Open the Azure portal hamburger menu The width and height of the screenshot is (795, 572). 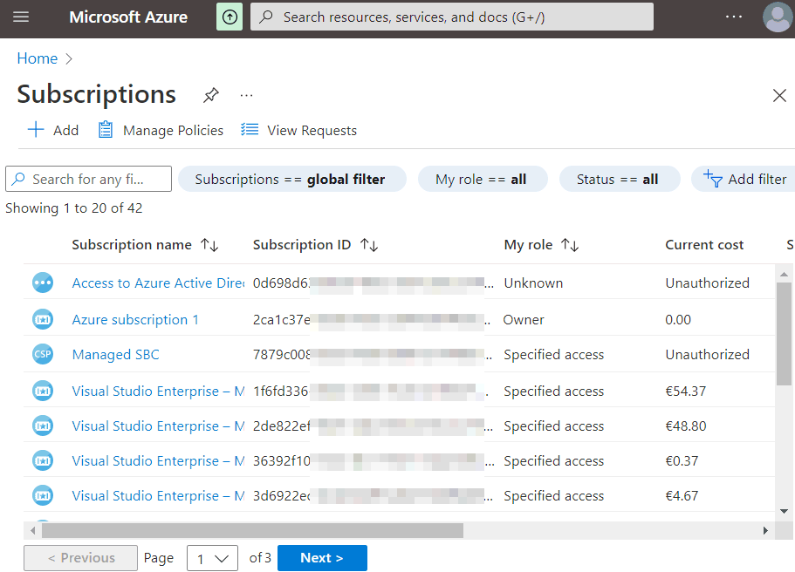[21, 17]
